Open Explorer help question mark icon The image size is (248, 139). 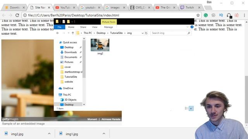click(x=192, y=27)
